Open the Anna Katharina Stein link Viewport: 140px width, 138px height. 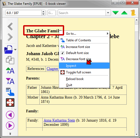tap(59, 121)
